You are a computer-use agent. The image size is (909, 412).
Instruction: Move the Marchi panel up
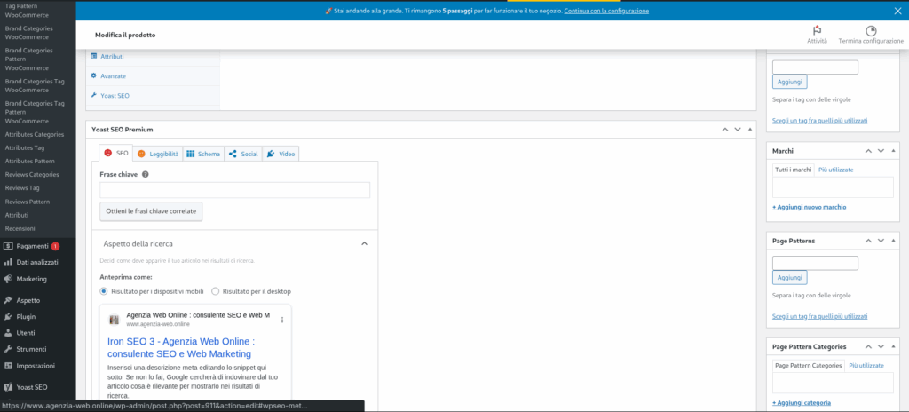pos(868,151)
